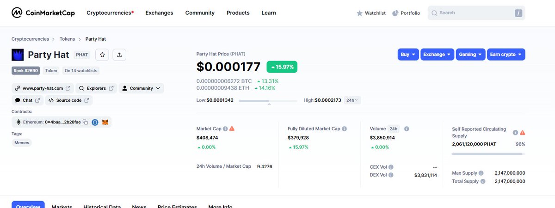The height and width of the screenshot is (208, 555).
Task: Focus the Search field
Action: tap(476, 13)
